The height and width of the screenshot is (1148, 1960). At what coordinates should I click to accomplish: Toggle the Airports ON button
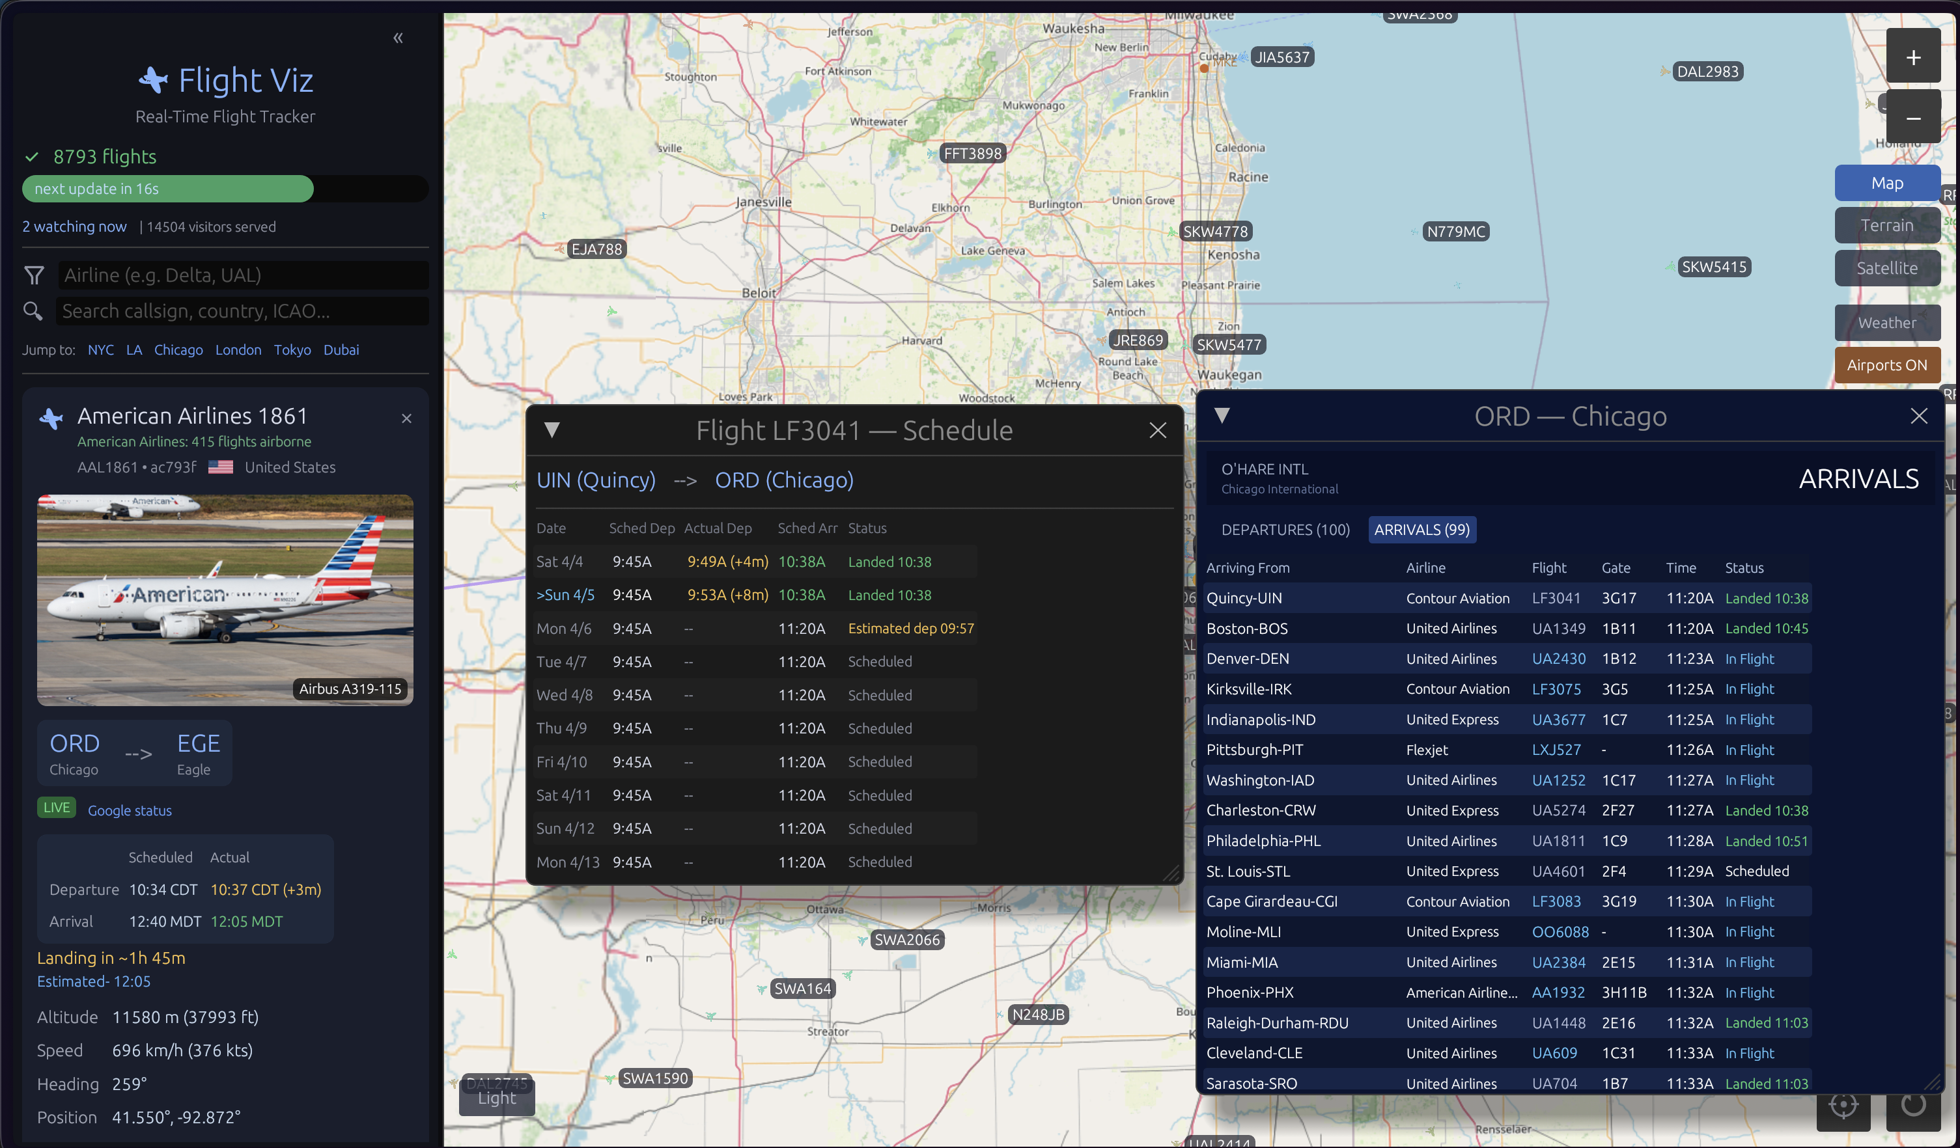[1886, 364]
